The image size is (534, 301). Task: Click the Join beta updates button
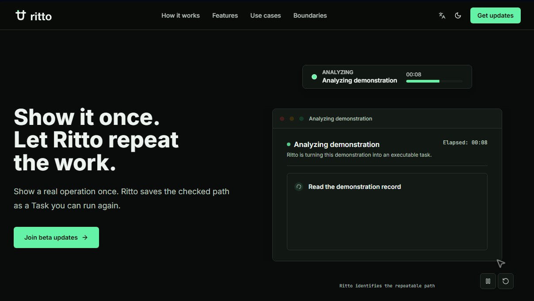[56, 237]
